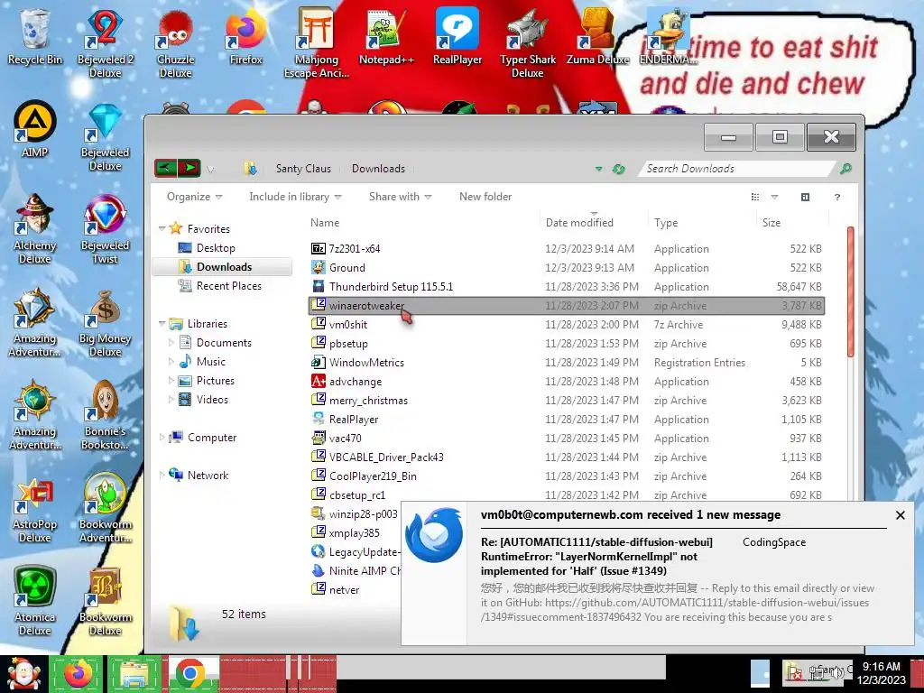Click the Explorer back arrow button
924x693 pixels.
pos(166,169)
